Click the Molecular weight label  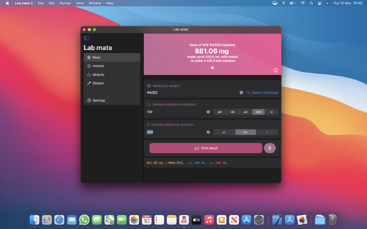pos(166,85)
